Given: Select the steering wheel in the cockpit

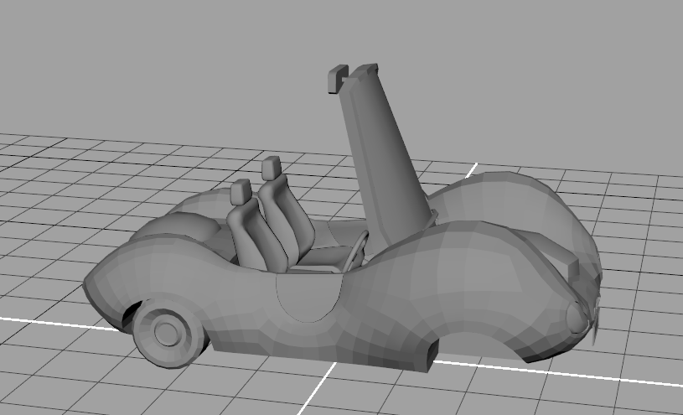Looking at the screenshot, I should 356,251.
